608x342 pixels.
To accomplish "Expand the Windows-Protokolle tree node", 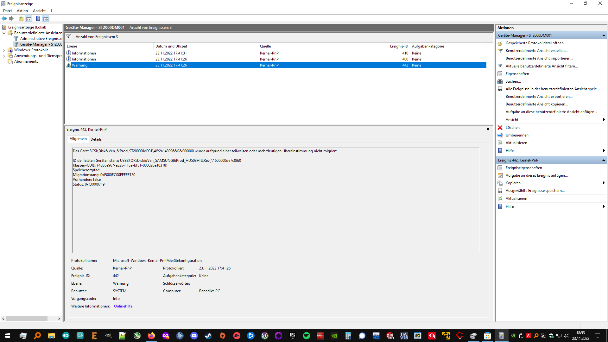I will pos(4,50).
